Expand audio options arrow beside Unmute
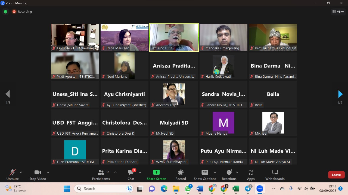The height and width of the screenshot is (195, 348). pyautogui.click(x=21, y=172)
